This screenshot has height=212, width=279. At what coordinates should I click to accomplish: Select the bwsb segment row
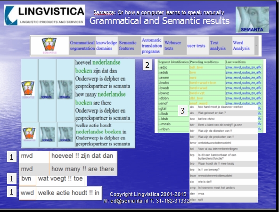click(x=210, y=88)
